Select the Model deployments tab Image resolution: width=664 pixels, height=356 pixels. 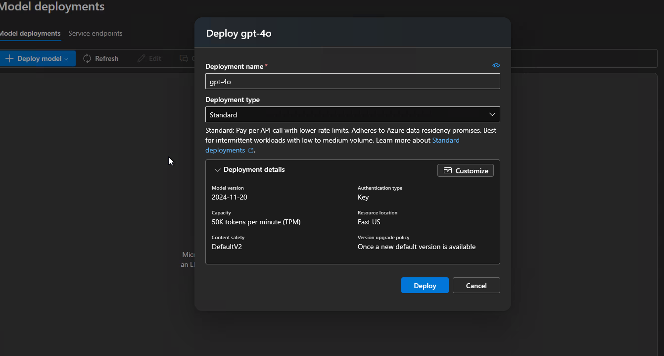30,33
